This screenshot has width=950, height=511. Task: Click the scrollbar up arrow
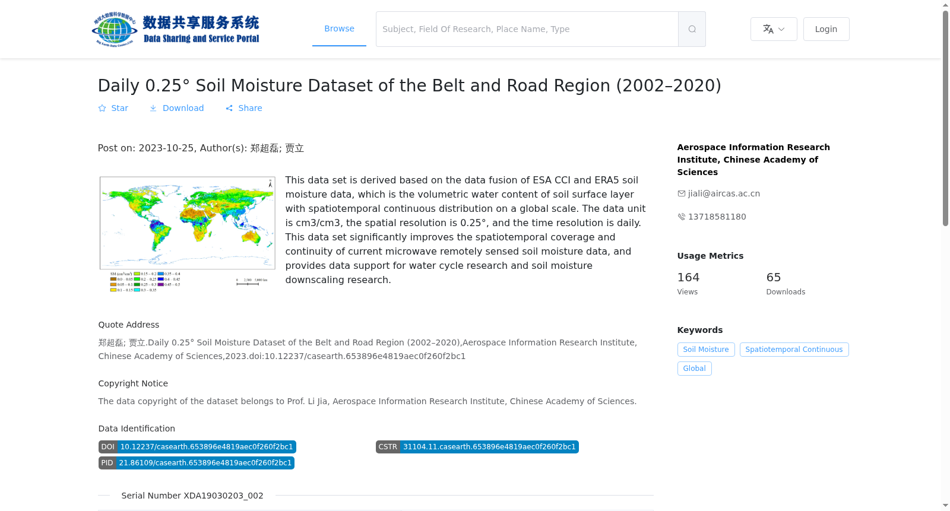coord(945,5)
